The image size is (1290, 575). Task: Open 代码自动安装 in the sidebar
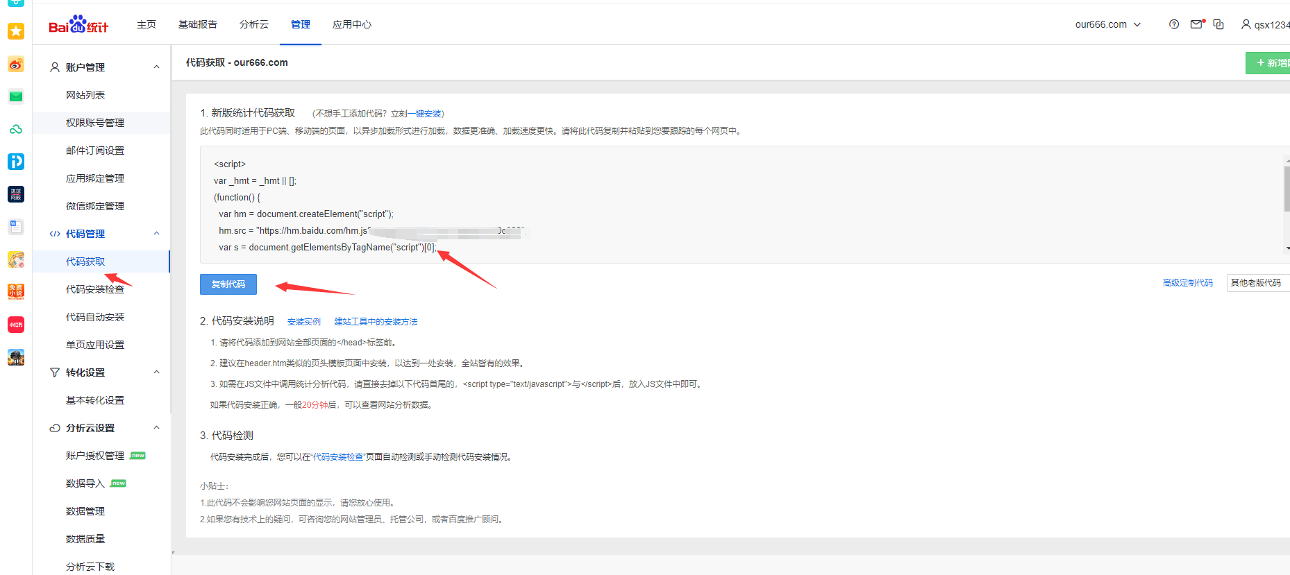(95, 317)
